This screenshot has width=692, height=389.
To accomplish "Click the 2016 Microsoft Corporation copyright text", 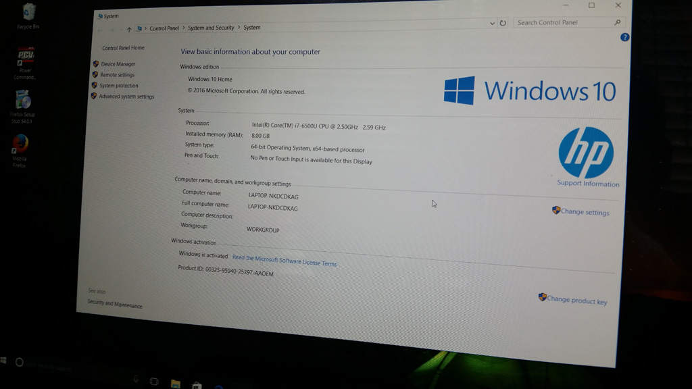I will click(246, 91).
